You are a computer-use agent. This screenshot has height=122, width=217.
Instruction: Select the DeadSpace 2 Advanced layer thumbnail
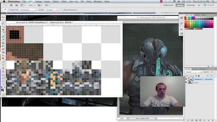[191, 79]
